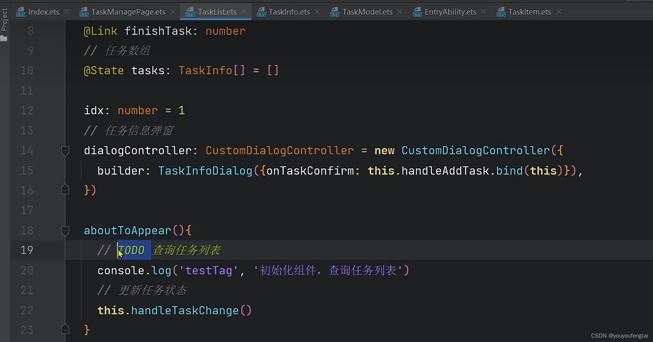
Task: Click the aboutToAppear method name
Action: 128,231
